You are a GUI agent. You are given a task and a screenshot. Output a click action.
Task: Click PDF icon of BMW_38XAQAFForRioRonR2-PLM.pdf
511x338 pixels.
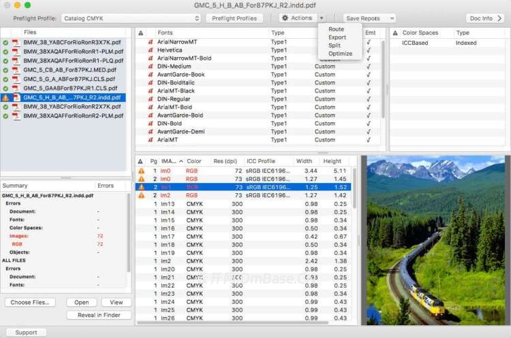[16, 116]
